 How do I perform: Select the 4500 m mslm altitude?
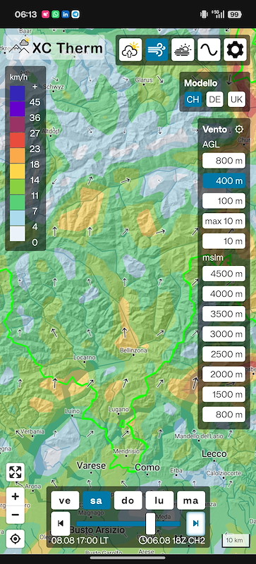[x=224, y=274]
